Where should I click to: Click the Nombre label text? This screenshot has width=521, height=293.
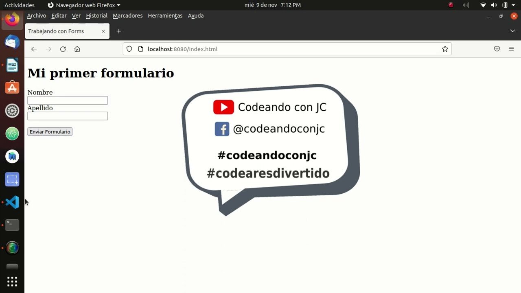click(40, 92)
